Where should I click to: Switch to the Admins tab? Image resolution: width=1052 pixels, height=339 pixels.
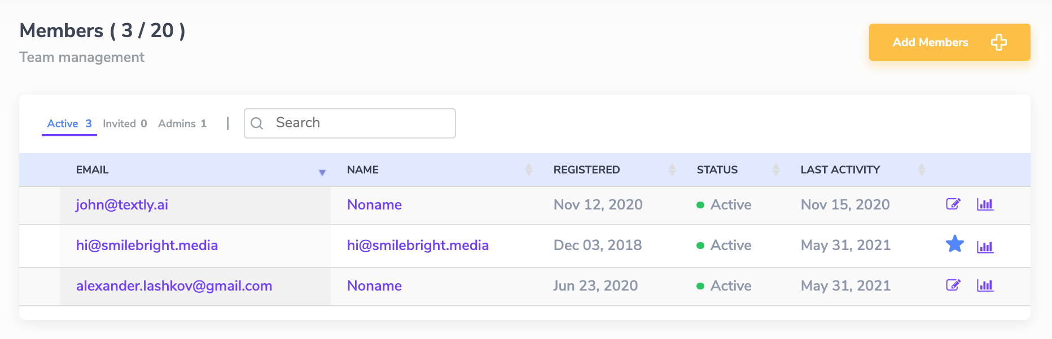point(182,124)
